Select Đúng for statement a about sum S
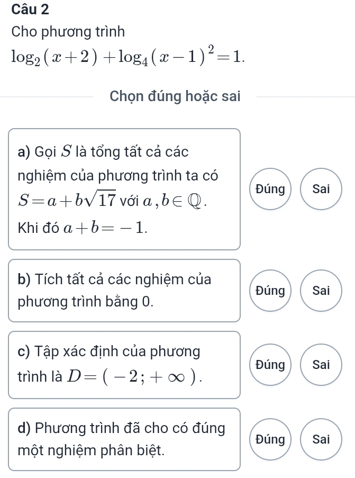Screen dimensions: 355x478 click(270, 189)
